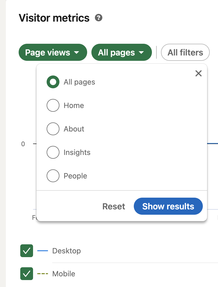Reset the page filter selection
This screenshot has width=218, height=287.
pos(114,206)
